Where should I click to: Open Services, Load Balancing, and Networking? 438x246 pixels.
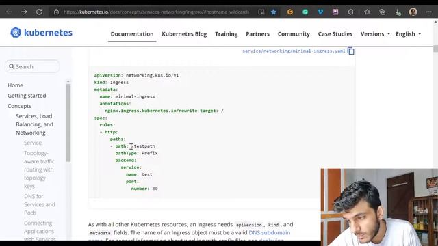tap(34, 124)
